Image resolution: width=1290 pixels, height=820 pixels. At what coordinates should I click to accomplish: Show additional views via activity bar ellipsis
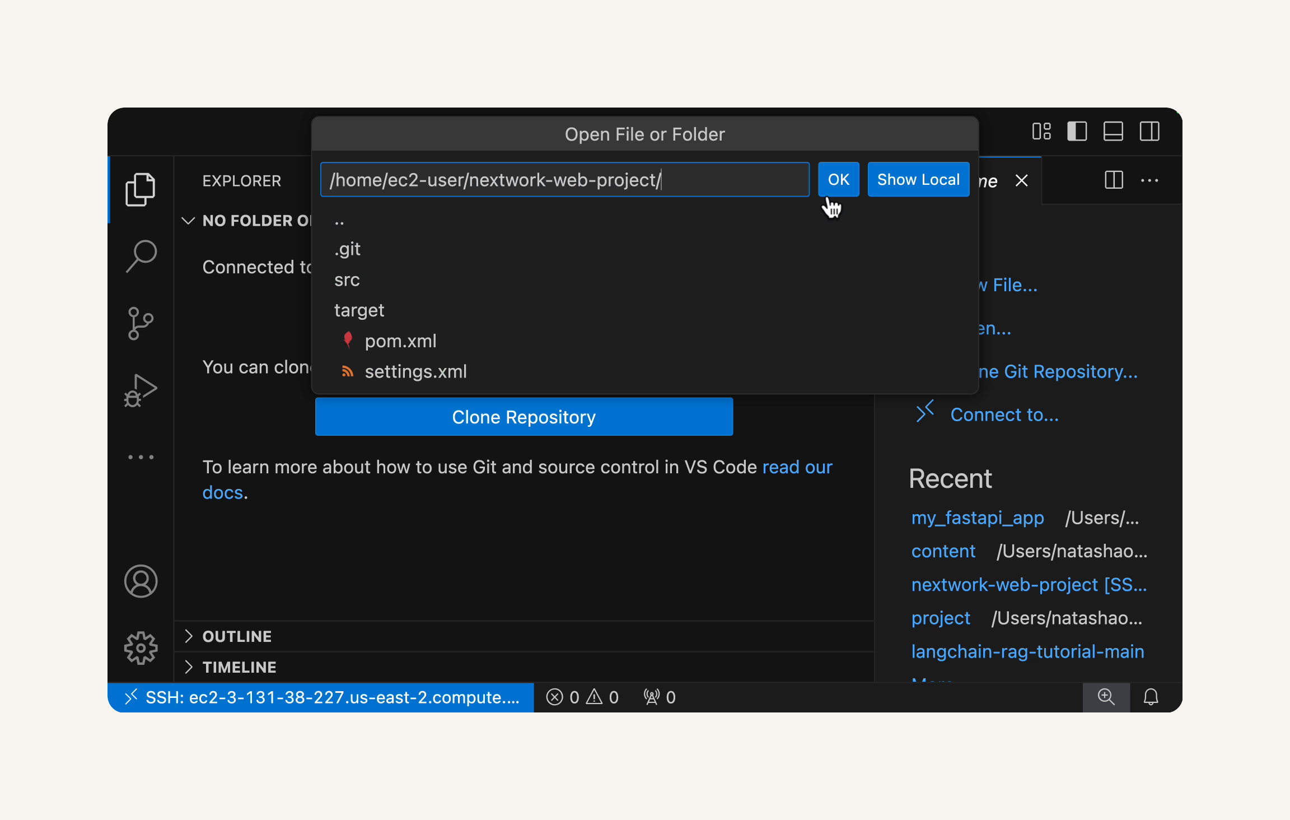141,457
